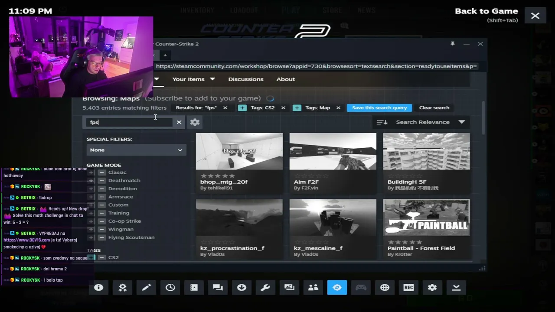Open the Special Filters 'None' dropdown
Viewport: 555px width, 312px height.
(x=136, y=150)
